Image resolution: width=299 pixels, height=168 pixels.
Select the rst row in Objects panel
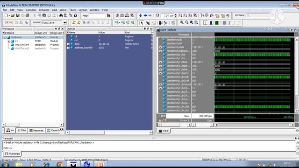[x=109, y=40]
